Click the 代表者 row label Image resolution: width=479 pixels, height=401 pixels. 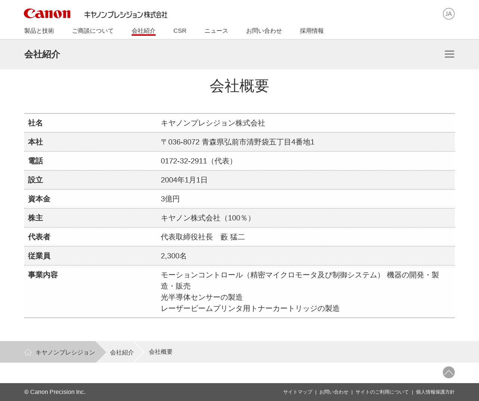[x=39, y=237]
